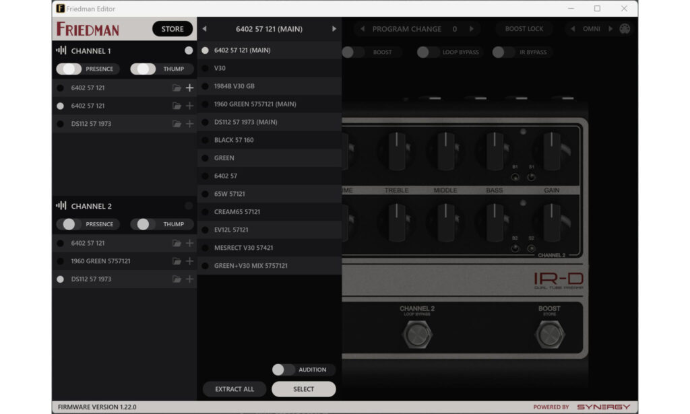Open MIDI settings icon beside OMNI
Image resolution: width=690 pixels, height=414 pixels.
[x=625, y=29]
